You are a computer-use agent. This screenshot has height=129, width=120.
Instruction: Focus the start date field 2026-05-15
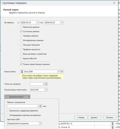coord(28,22)
